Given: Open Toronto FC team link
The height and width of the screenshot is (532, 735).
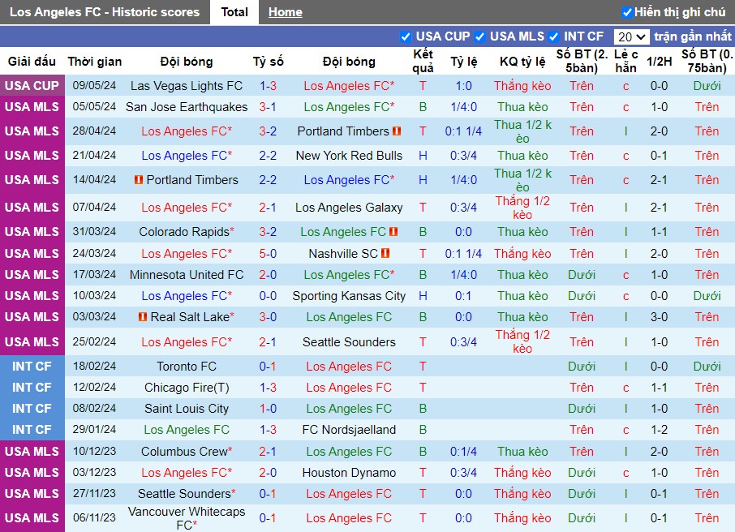Looking at the screenshot, I should click(187, 366).
